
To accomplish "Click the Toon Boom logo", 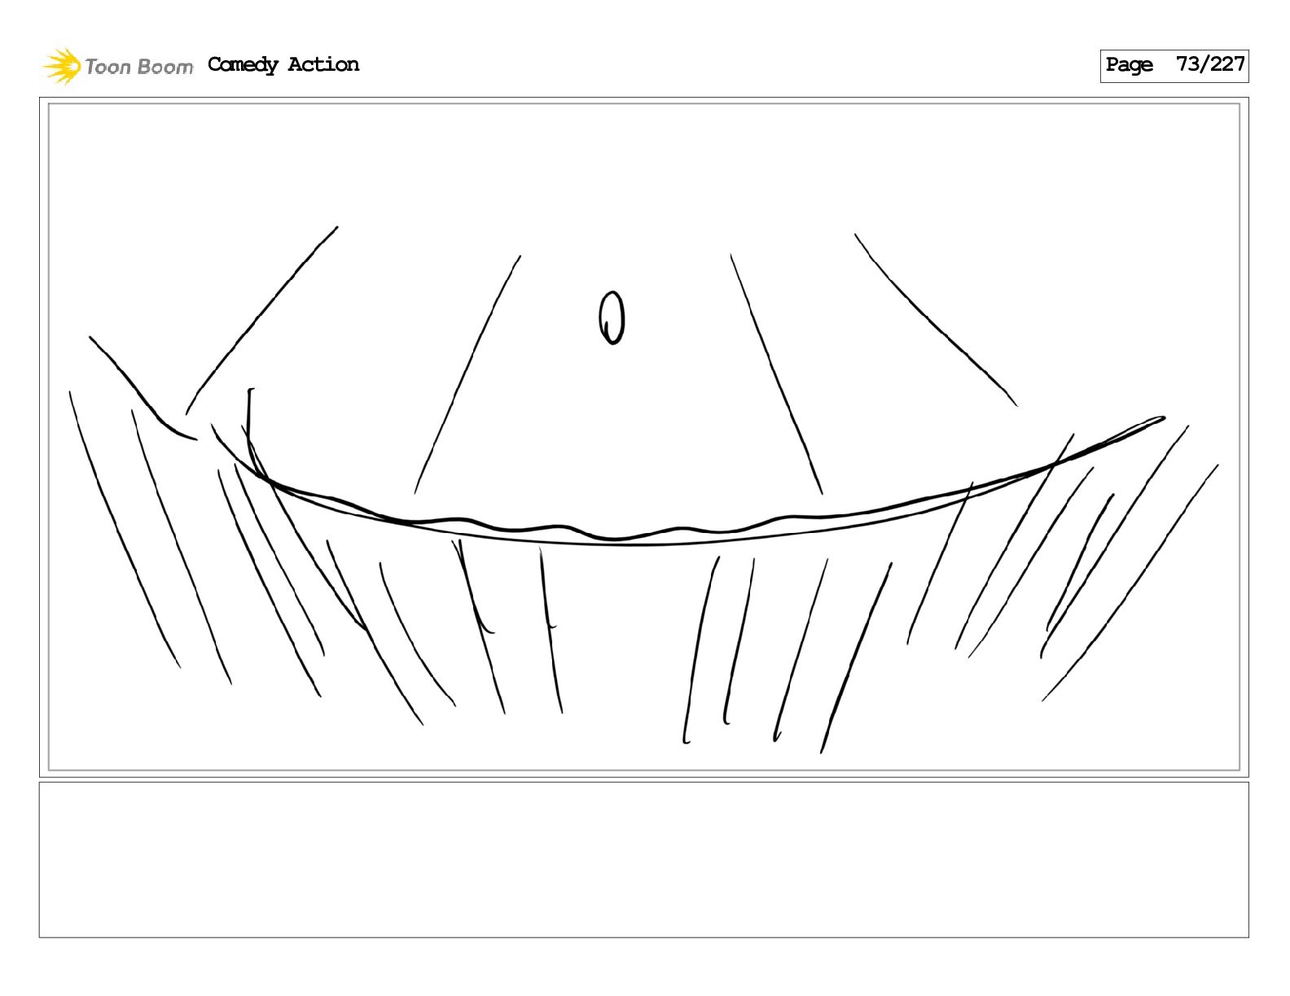I will click(118, 66).
